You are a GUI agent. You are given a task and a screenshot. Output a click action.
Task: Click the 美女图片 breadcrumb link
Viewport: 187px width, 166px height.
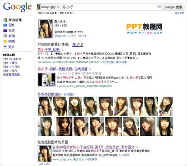click(79, 159)
